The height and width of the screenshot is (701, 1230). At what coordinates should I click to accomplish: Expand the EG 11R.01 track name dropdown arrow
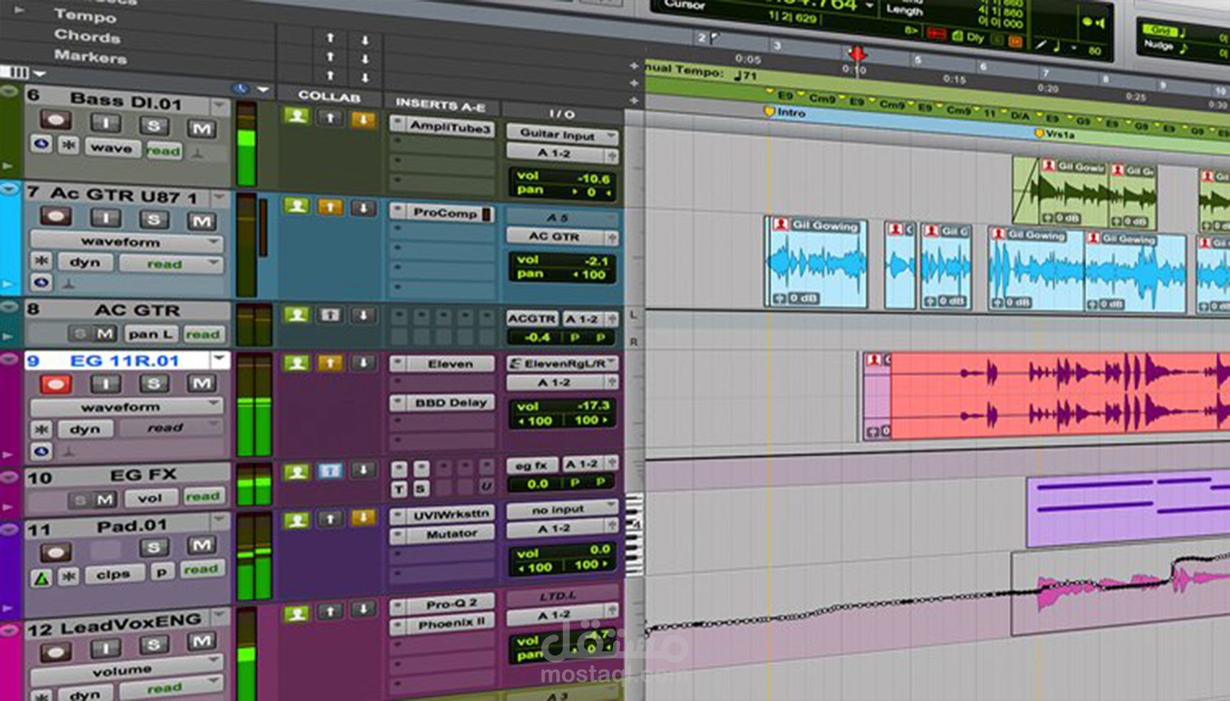coord(219,359)
